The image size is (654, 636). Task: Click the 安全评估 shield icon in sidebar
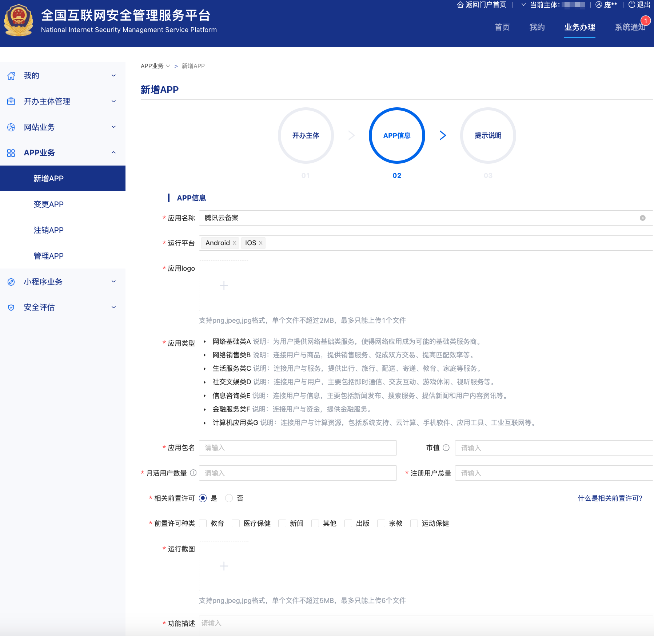[x=11, y=307]
